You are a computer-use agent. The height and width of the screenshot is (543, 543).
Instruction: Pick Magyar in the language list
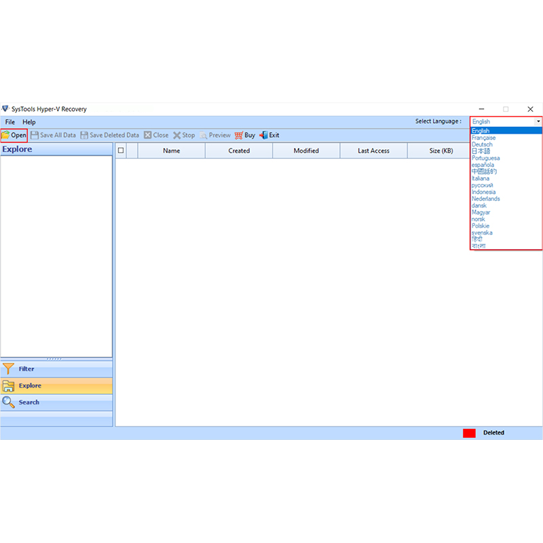[506, 212]
